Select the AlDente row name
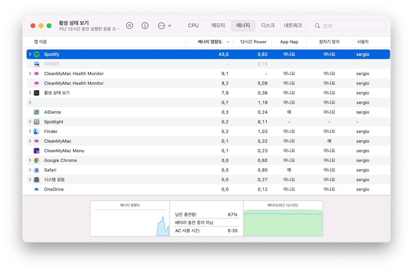 53,112
